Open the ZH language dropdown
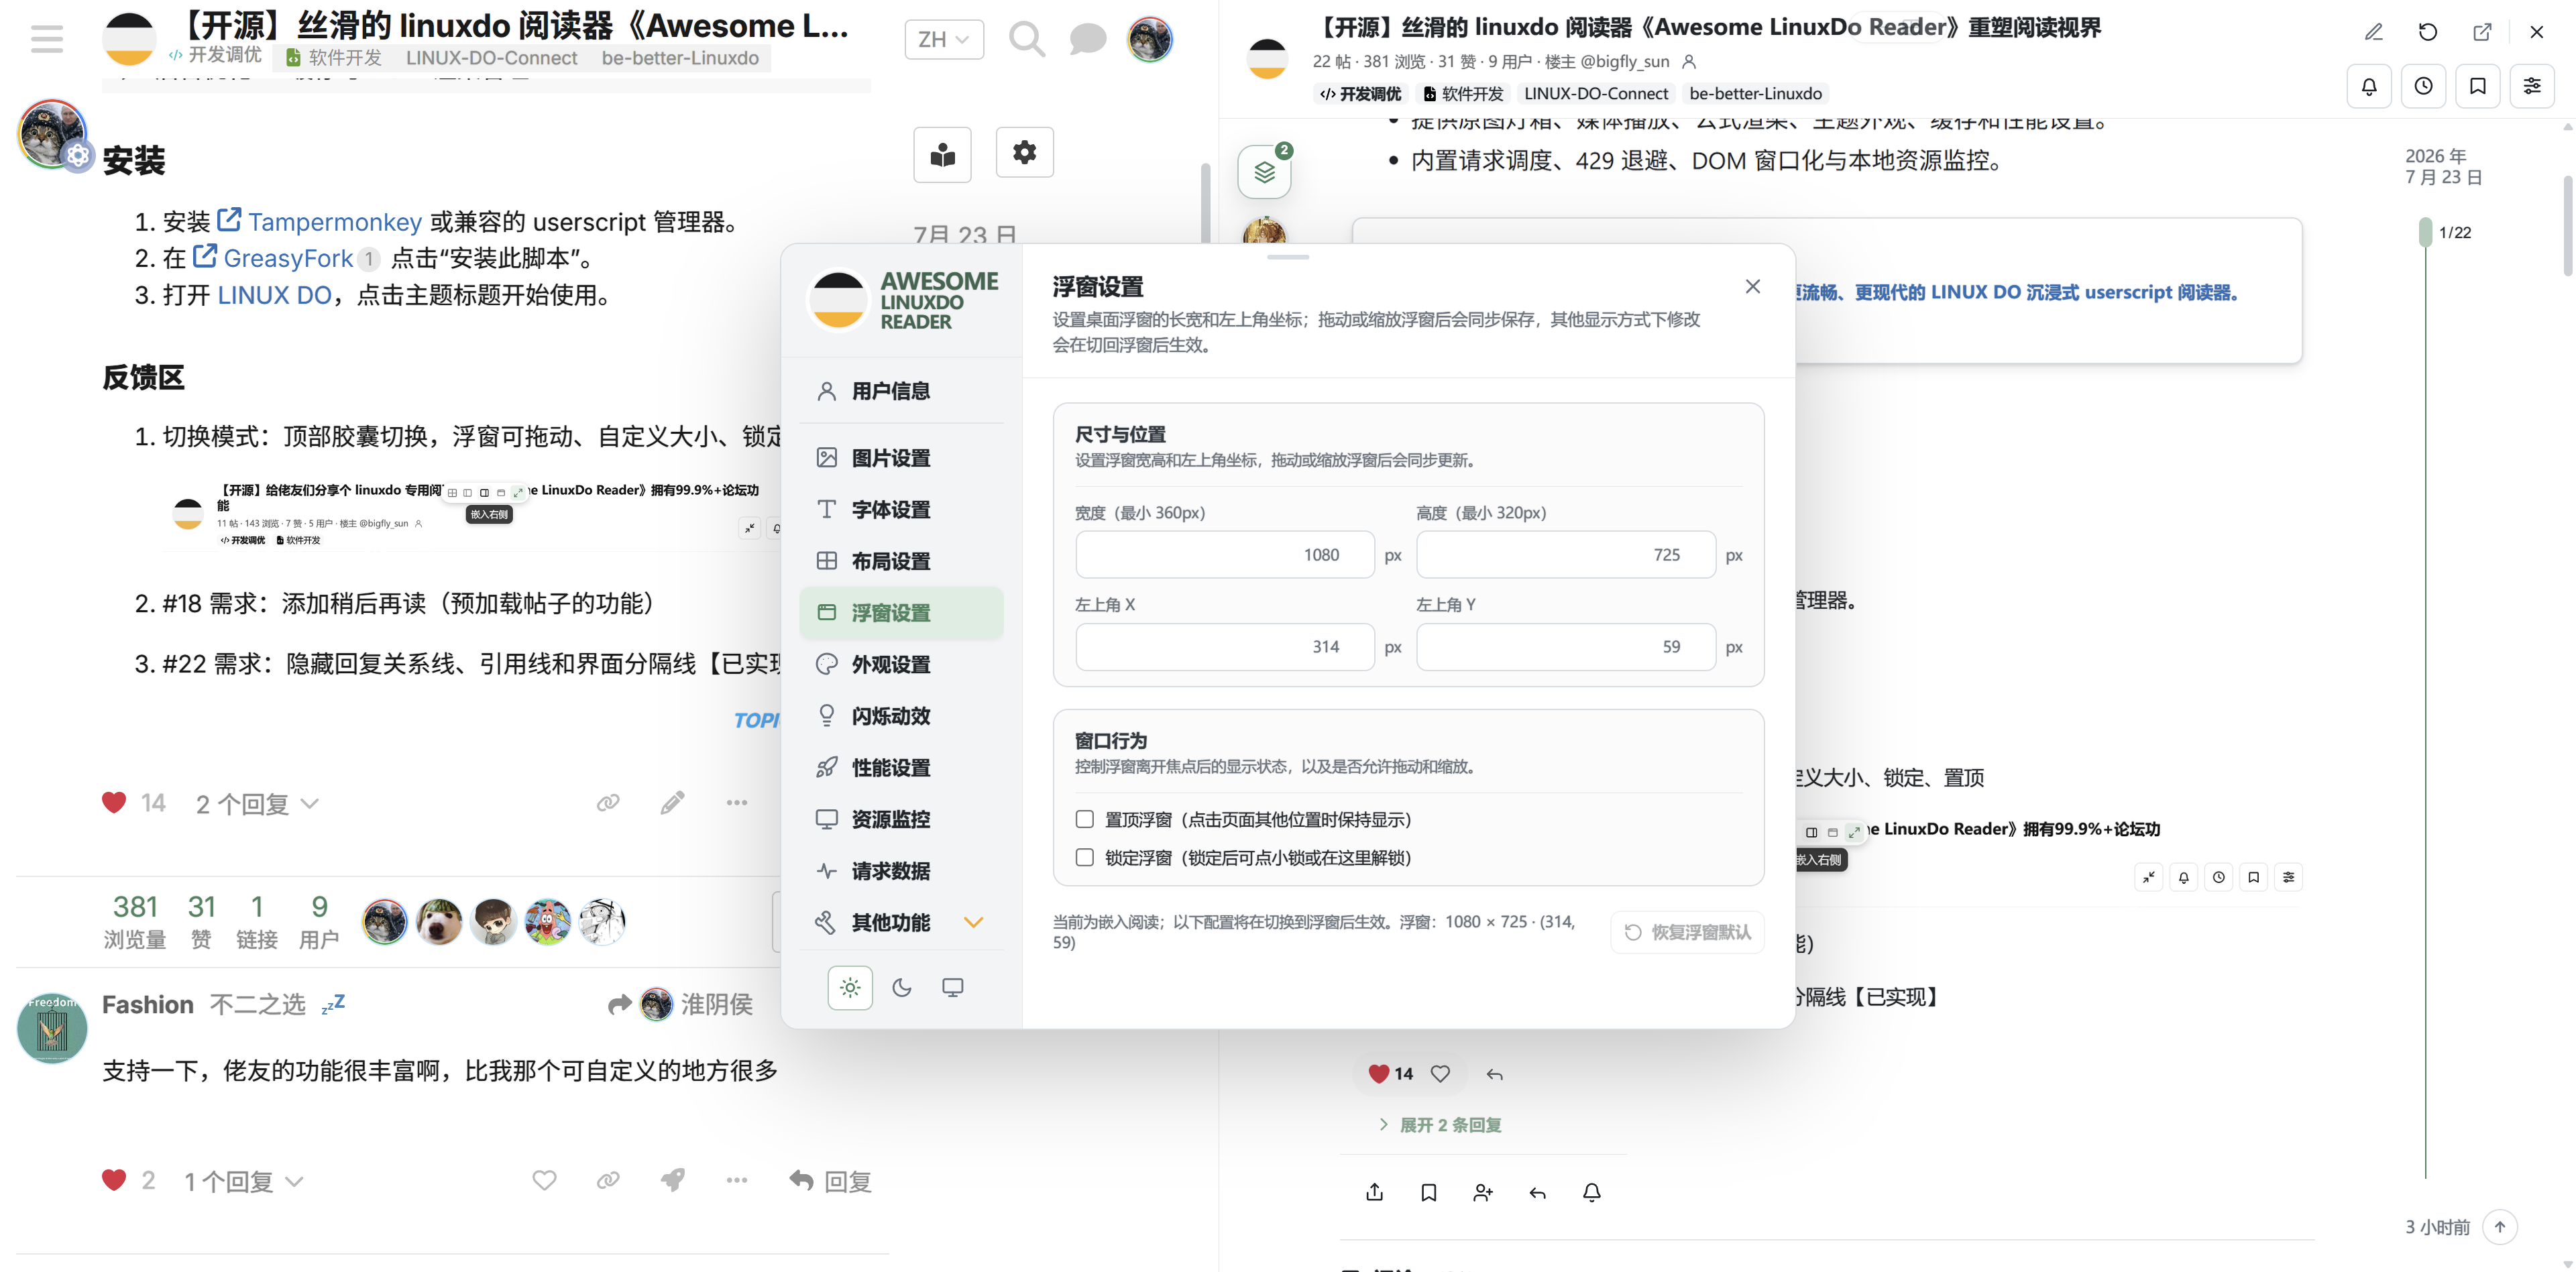Screen dimensions: 2576x1272 click(943, 40)
